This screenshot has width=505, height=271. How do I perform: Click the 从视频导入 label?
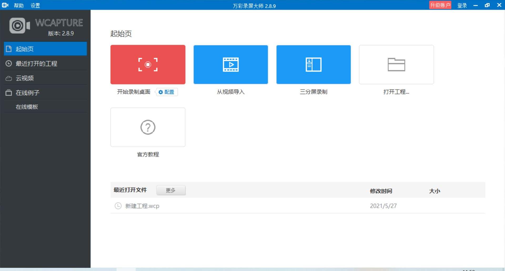[231, 92]
